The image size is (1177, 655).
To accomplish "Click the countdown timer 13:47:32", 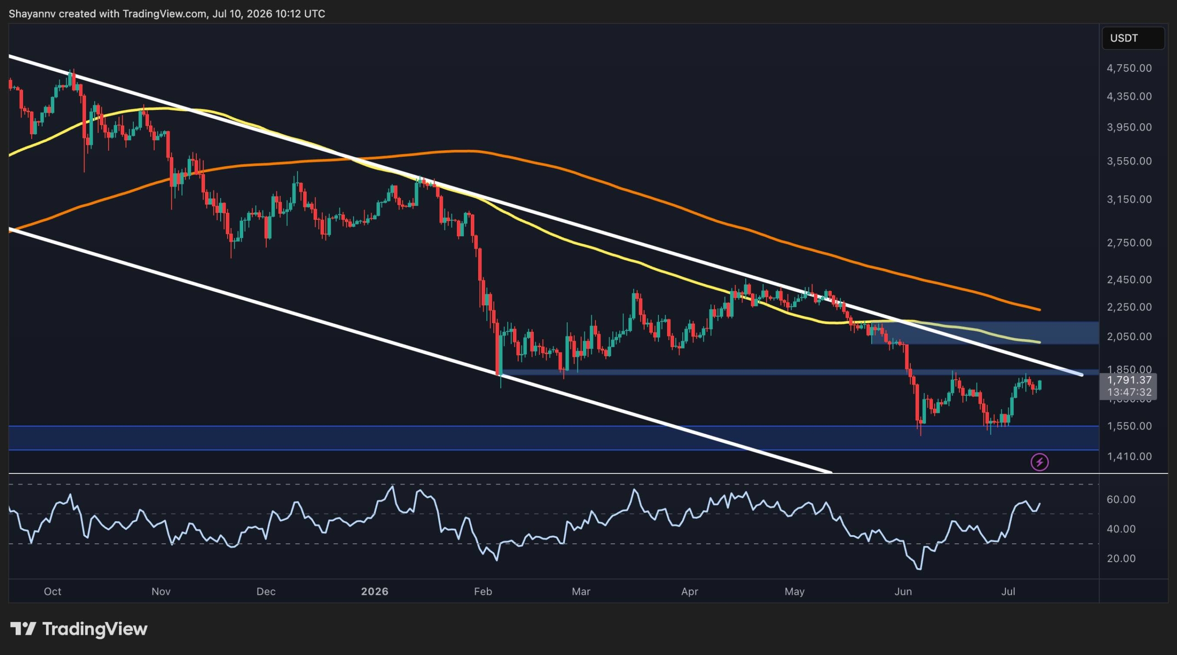I will point(1129,393).
